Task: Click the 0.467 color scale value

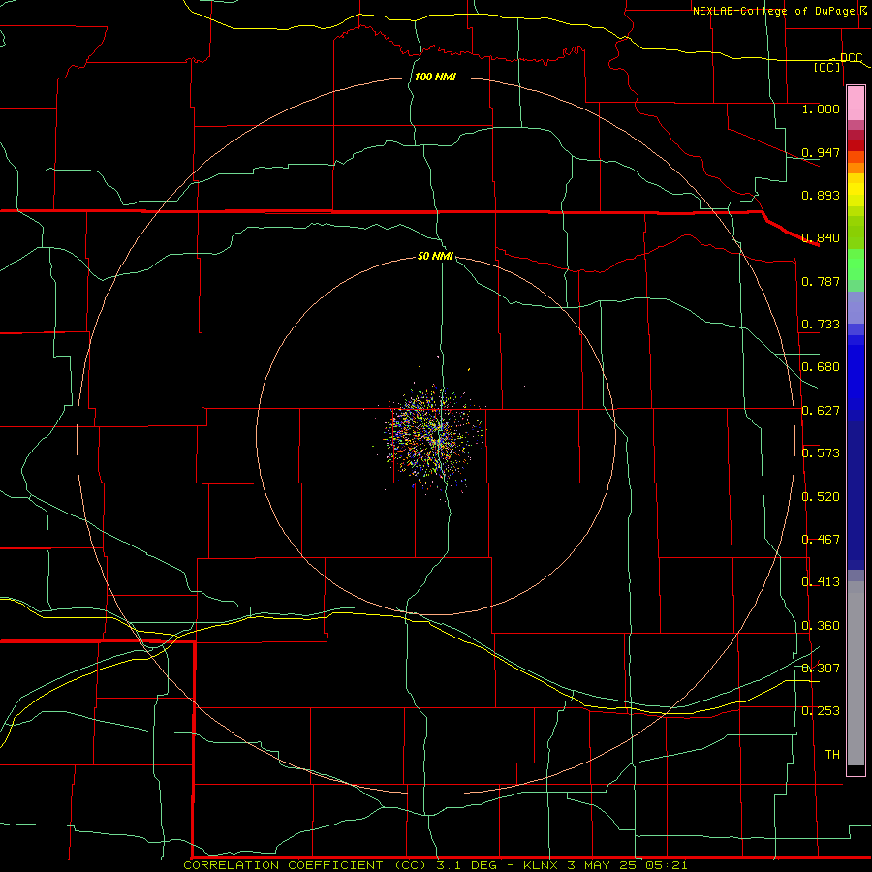Action: (821, 540)
